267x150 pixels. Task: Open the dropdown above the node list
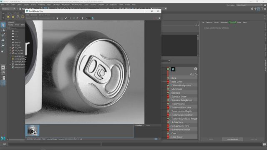(x=166, y=61)
